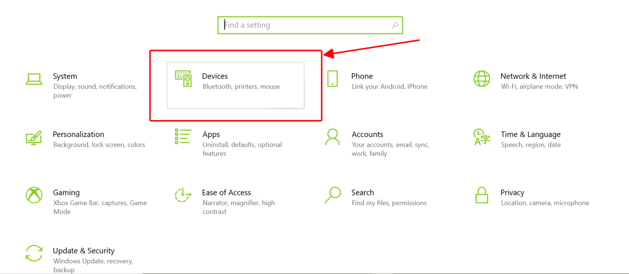Open the Devices keyboard and speaker icon

pos(183,78)
